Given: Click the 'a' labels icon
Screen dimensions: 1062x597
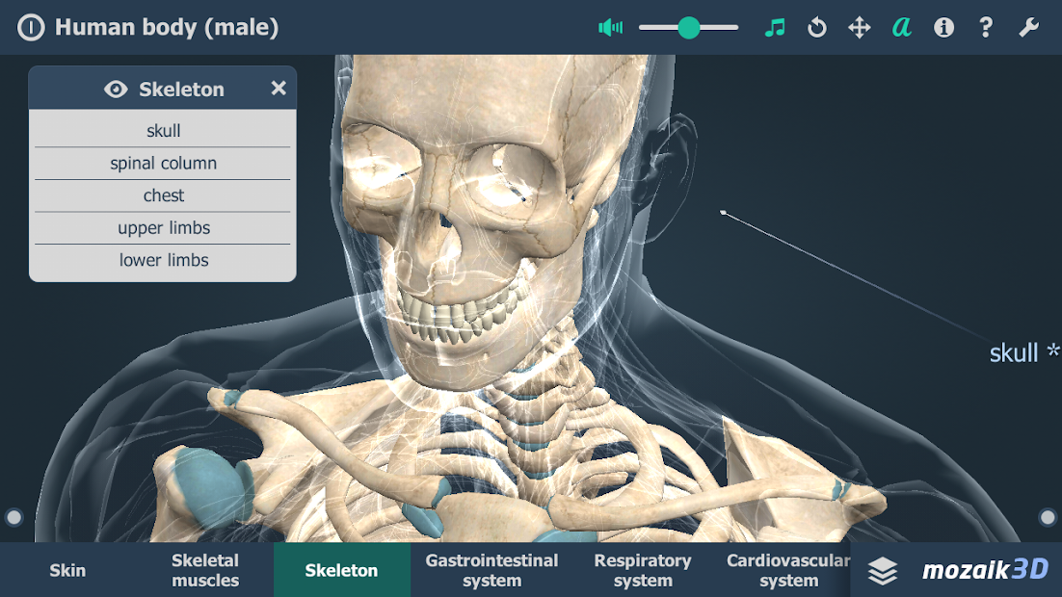Looking at the screenshot, I should 901,27.
